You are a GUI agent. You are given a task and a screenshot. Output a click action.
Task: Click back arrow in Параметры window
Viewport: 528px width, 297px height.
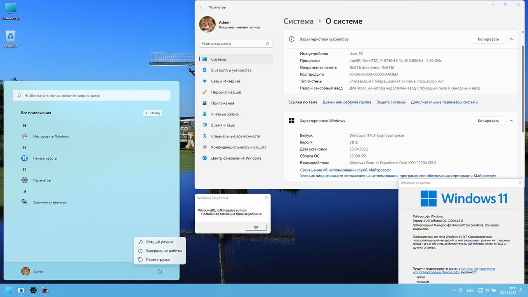pyautogui.click(x=201, y=7)
